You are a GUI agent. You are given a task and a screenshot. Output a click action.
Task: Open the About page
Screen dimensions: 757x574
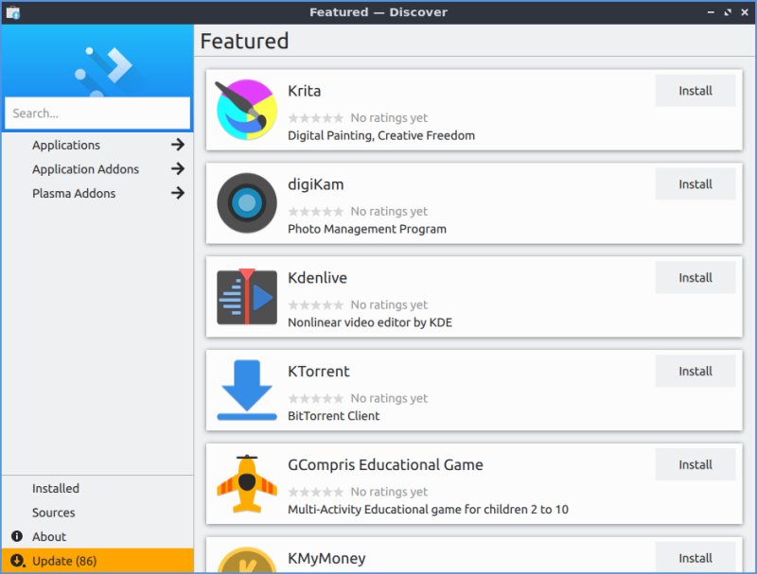pos(49,536)
